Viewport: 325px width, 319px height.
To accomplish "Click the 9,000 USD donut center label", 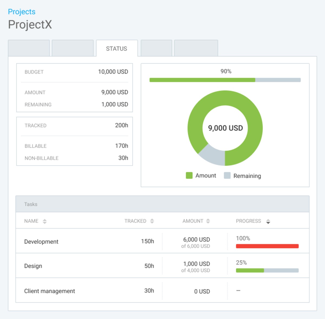I will click(x=225, y=128).
